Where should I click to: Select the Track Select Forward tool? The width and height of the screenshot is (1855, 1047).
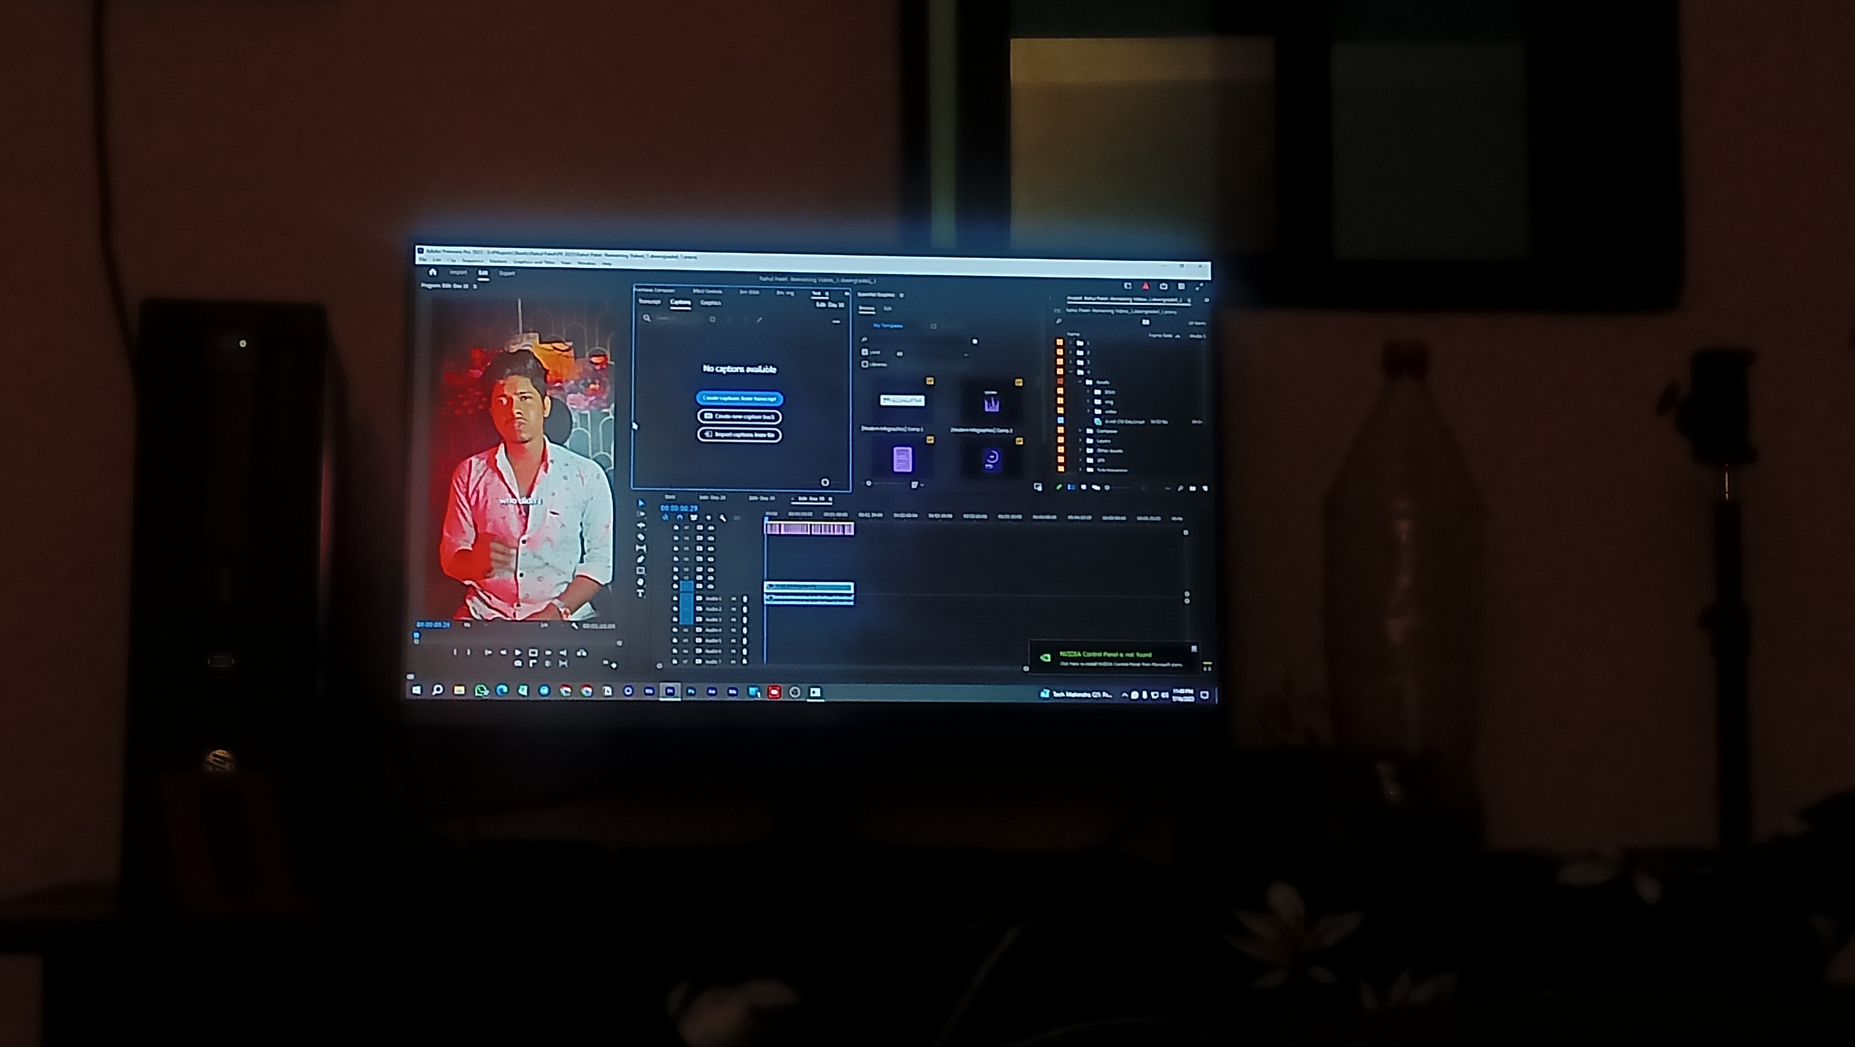(x=641, y=514)
